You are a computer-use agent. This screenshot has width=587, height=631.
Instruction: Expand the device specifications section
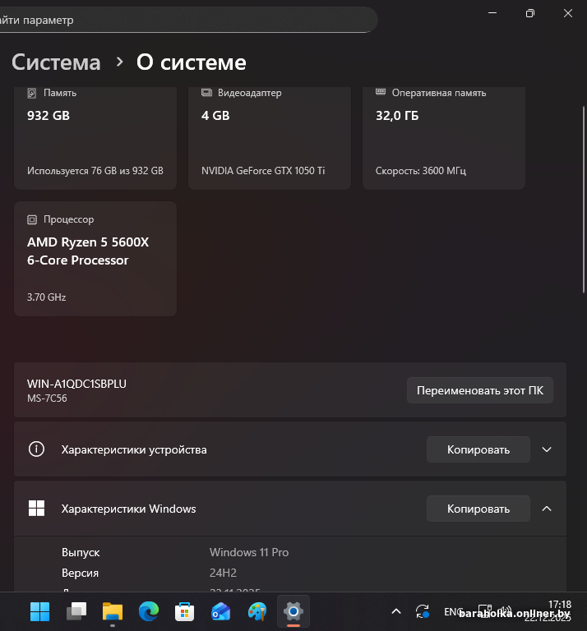click(547, 449)
